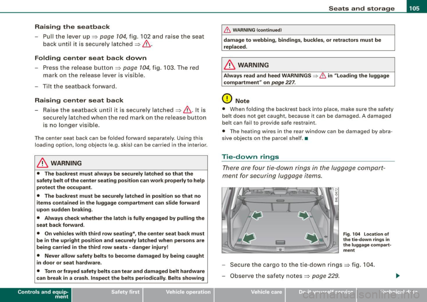Click the 'Tilt the seatback forward.' step
This screenshot has width=427, height=302.
(x=80, y=87)
